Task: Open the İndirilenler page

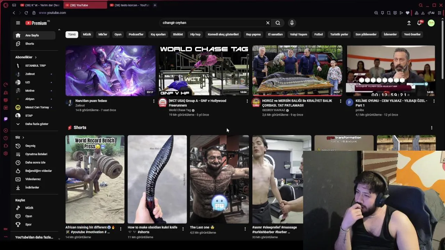Action: 34,187
